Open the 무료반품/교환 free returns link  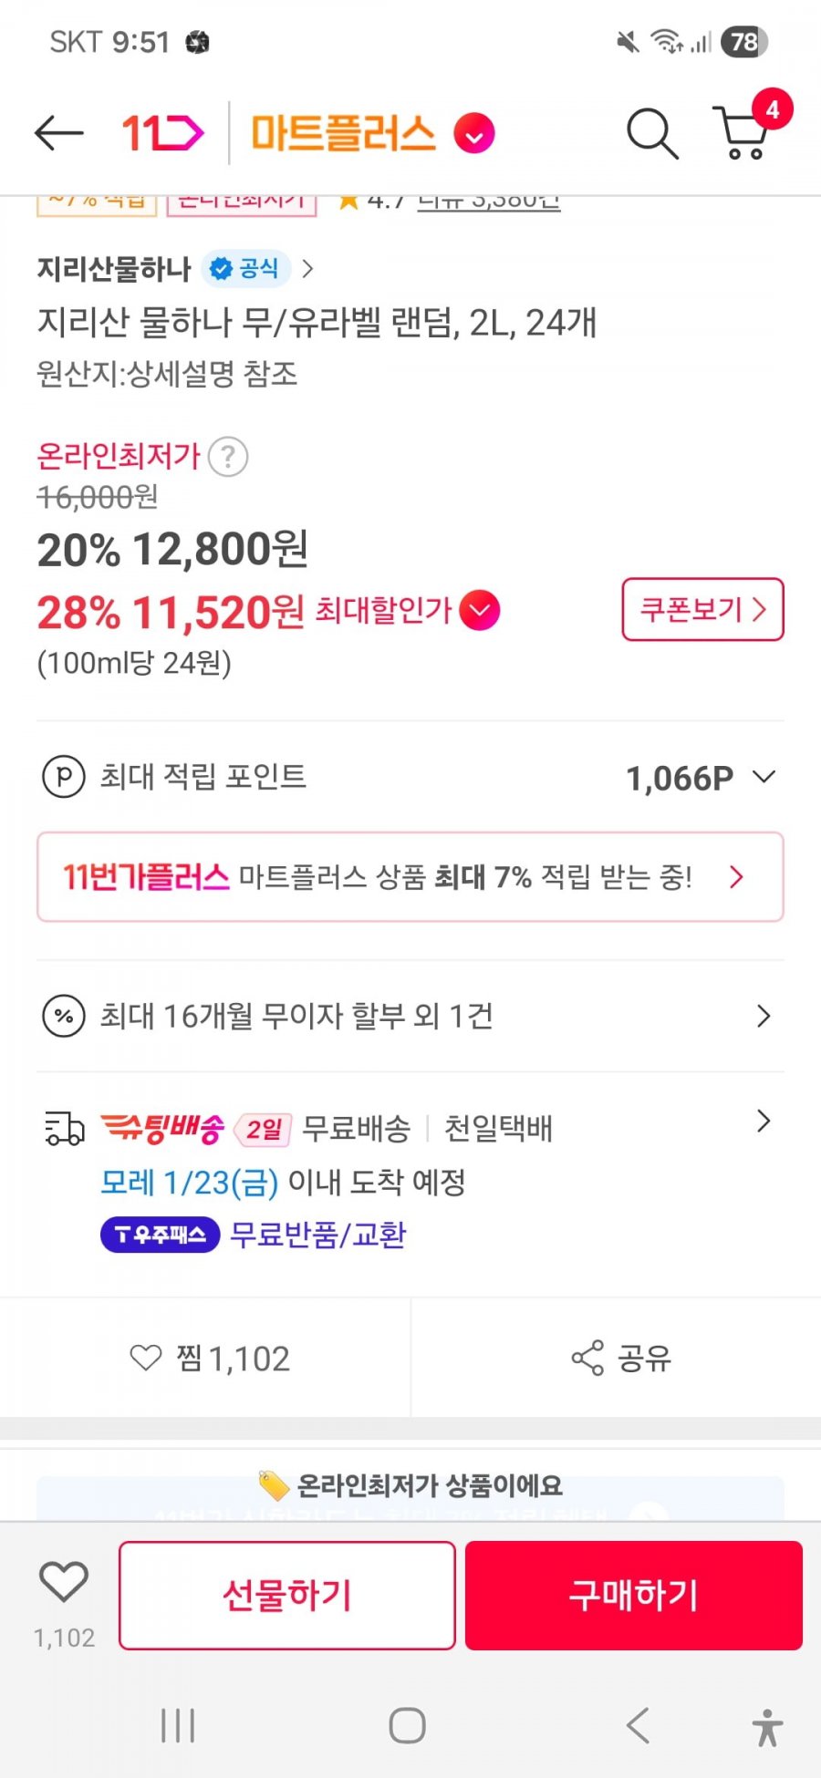point(317,1235)
